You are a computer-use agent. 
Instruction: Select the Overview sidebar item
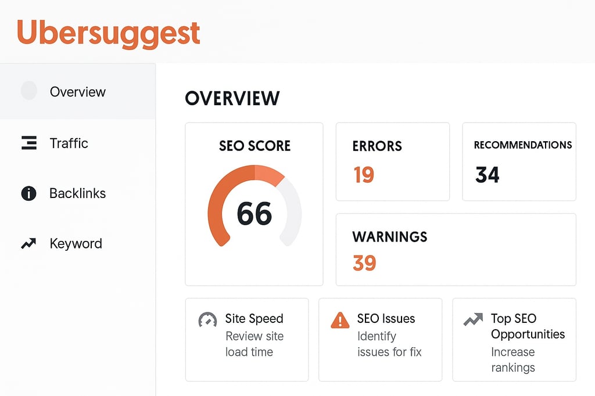[x=77, y=91]
